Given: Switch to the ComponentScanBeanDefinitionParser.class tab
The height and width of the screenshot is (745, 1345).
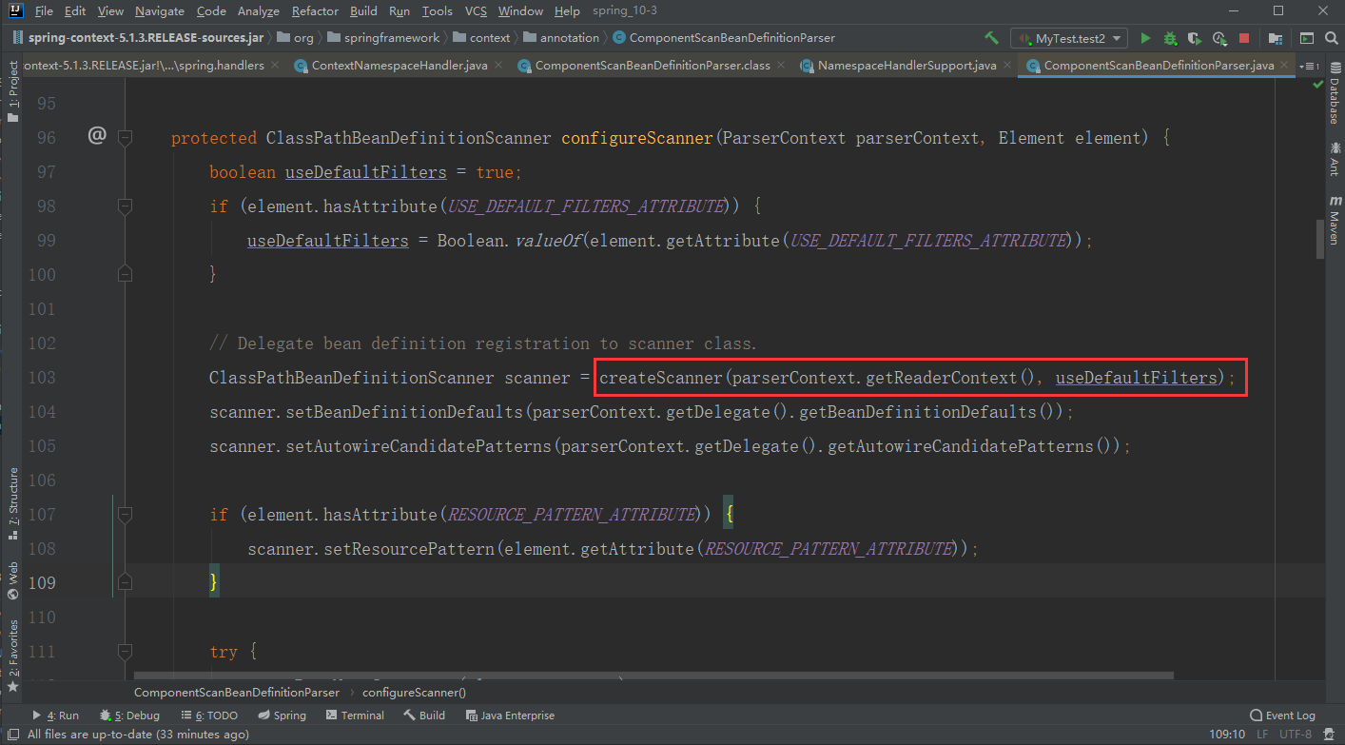Looking at the screenshot, I should [653, 66].
